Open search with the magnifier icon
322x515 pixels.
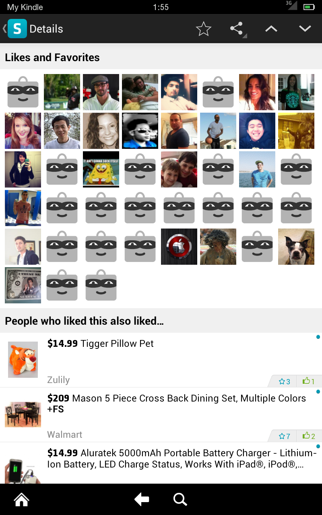(x=180, y=500)
